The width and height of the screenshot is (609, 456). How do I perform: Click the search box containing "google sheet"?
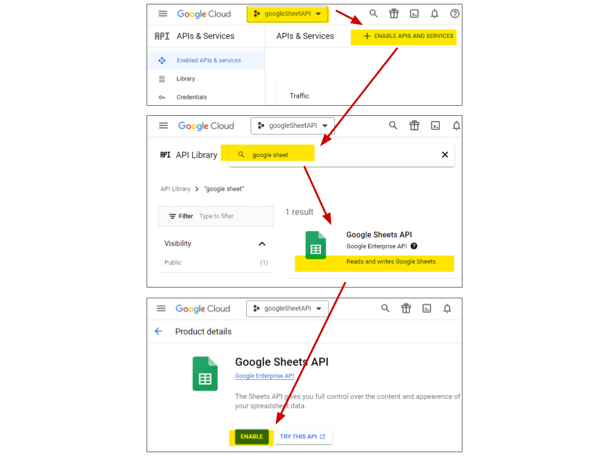pos(341,155)
